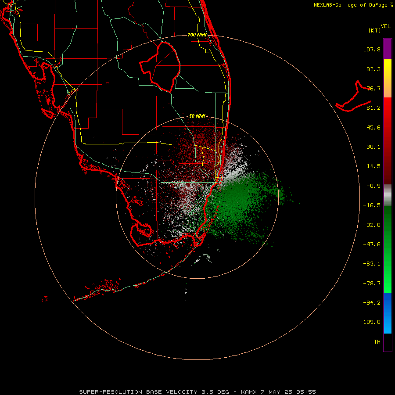
Task: Click the NEXLAB-College of DuPage credit text
Action: tap(353, 5)
